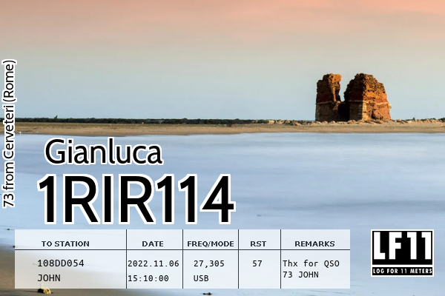The image size is (445, 296).
Task: Click the RST column header
Action: [258, 243]
